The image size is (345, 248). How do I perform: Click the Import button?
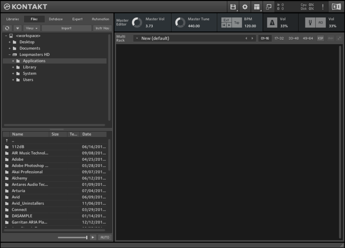pyautogui.click(x=66, y=28)
